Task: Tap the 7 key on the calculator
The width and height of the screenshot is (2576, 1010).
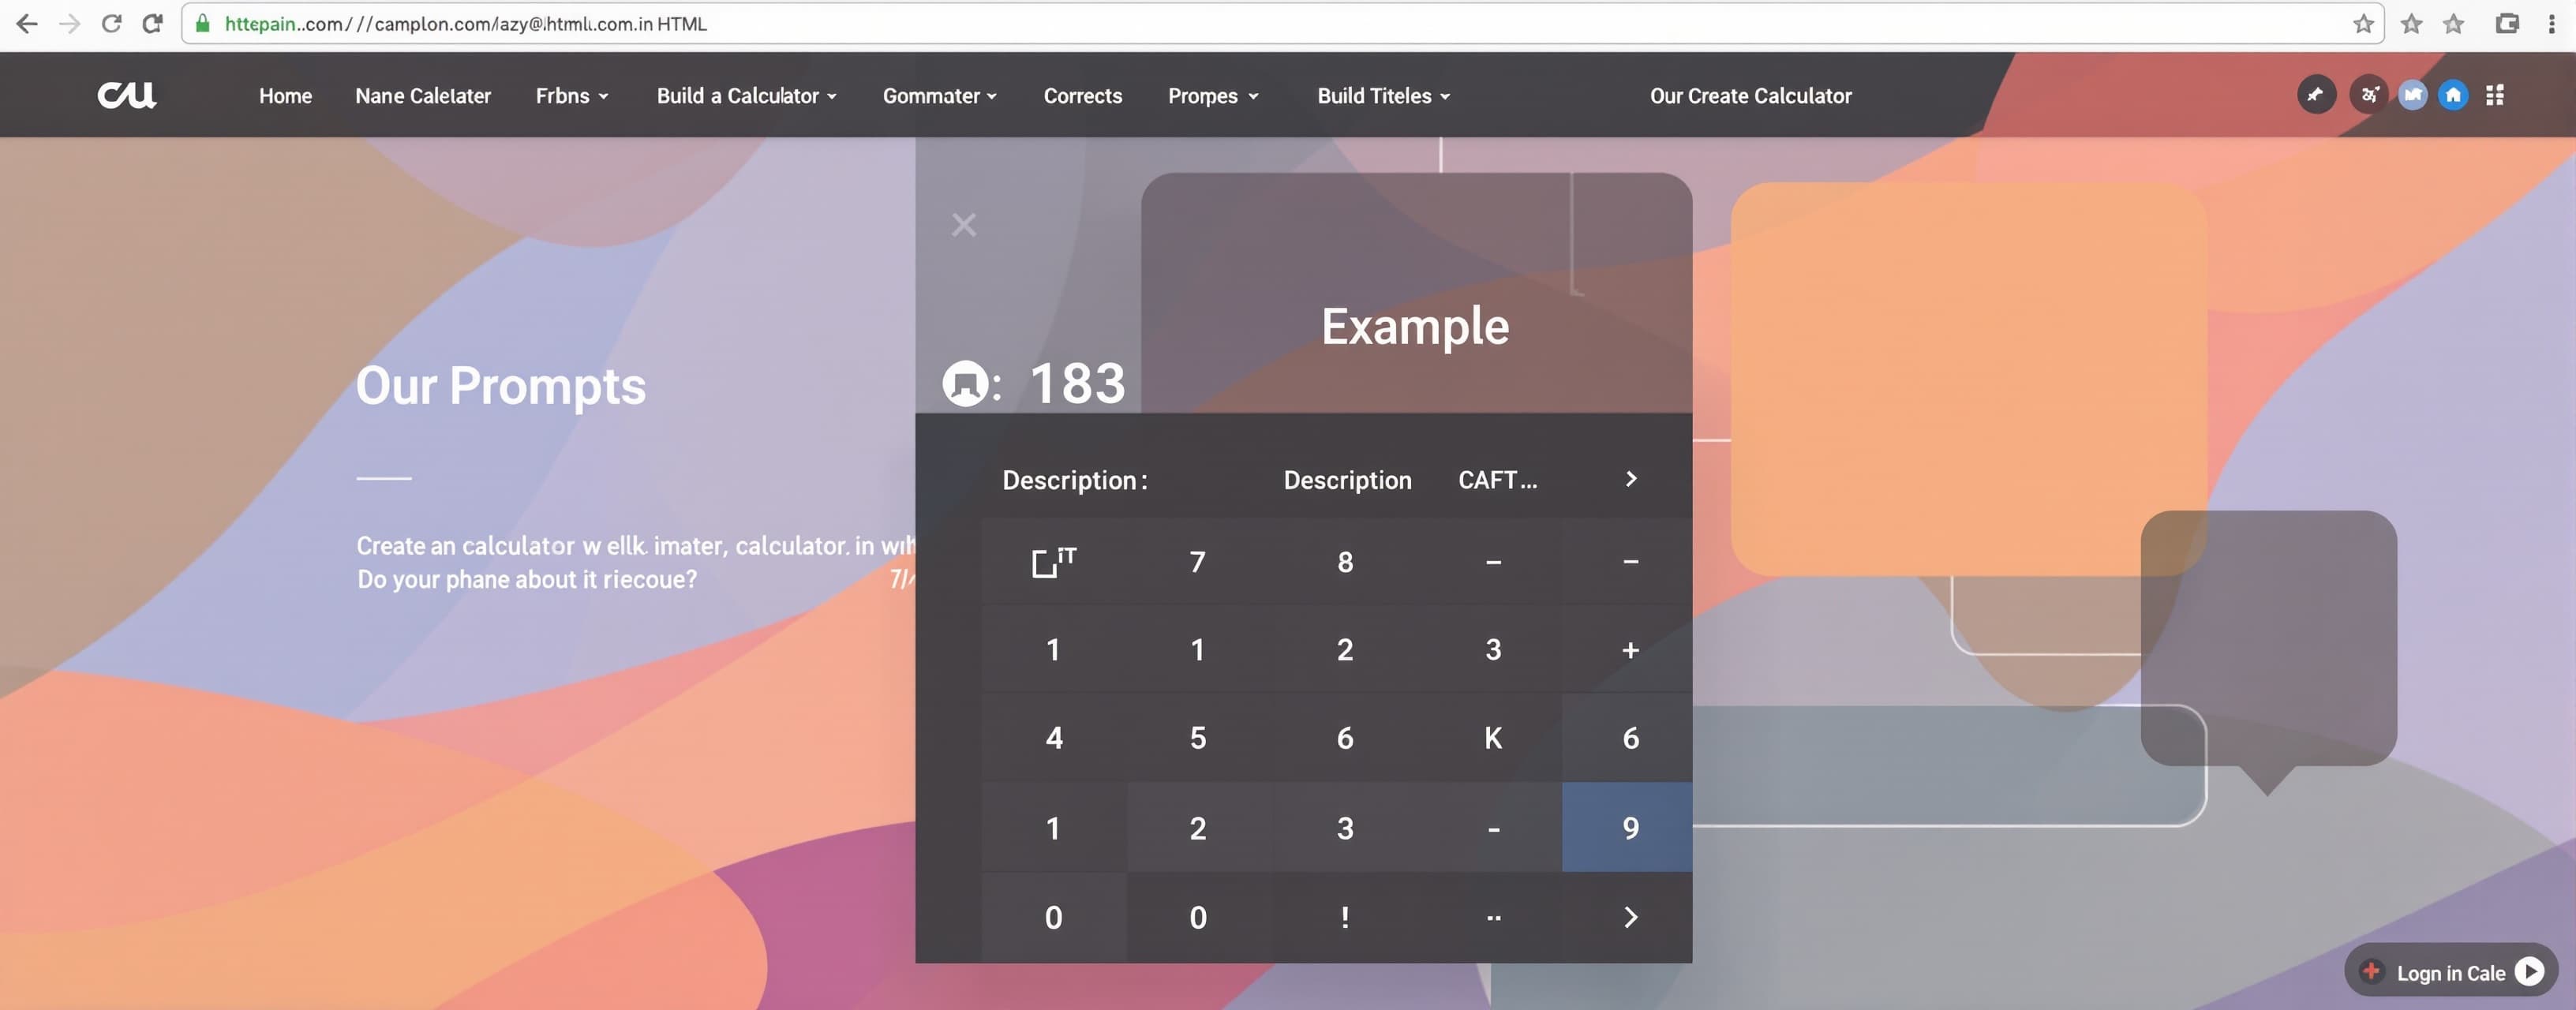Action: [x=1197, y=562]
